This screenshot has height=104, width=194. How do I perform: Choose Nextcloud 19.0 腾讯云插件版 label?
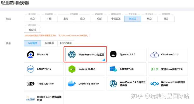coord(173,84)
